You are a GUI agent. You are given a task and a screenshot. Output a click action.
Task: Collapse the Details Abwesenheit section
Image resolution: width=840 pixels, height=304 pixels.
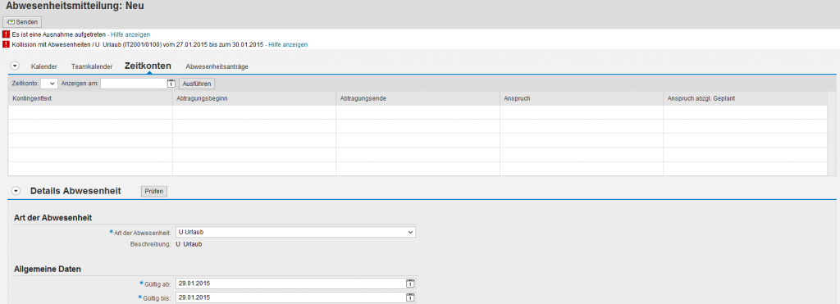(15, 191)
